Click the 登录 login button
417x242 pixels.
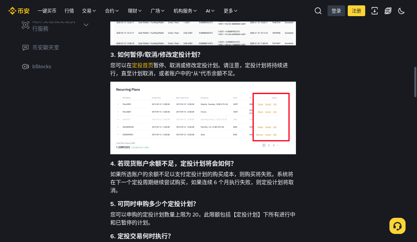336,11
